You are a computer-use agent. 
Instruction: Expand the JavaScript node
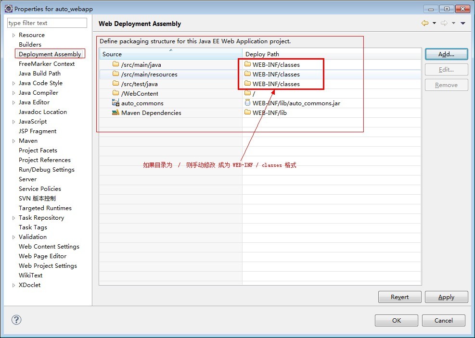click(x=13, y=122)
